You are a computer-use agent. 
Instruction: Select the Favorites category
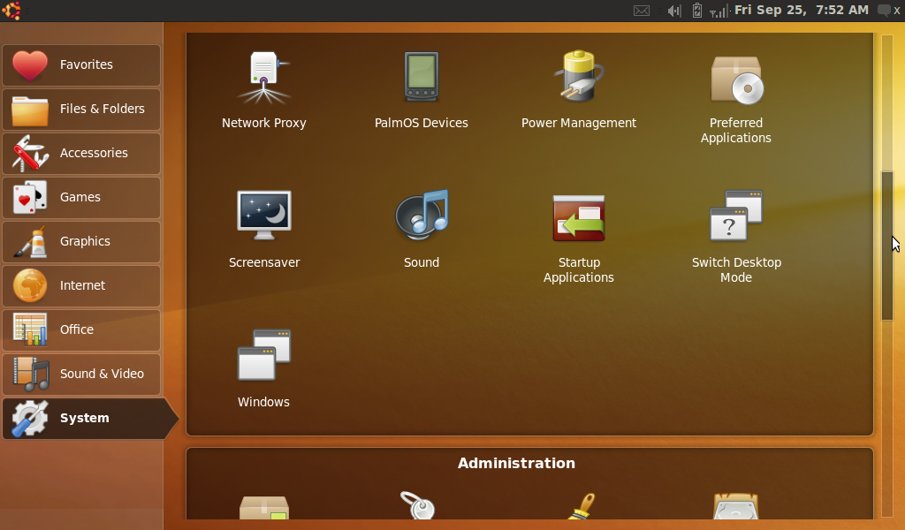[x=81, y=65]
